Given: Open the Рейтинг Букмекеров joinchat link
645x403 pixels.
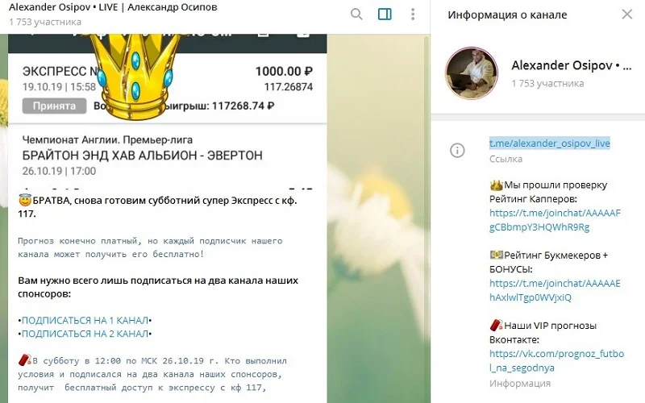Looking at the screenshot, I should point(555,290).
